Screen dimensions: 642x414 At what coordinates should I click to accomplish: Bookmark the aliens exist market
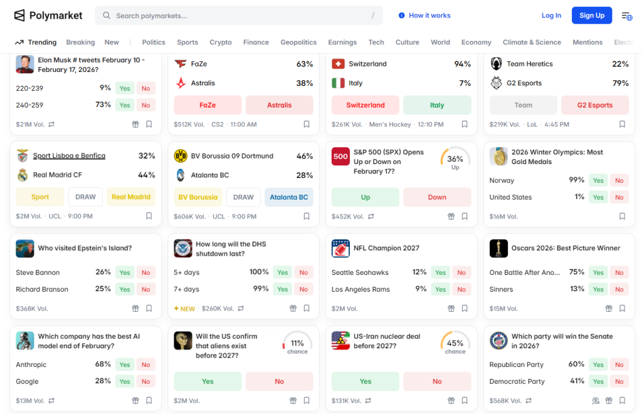(x=307, y=400)
